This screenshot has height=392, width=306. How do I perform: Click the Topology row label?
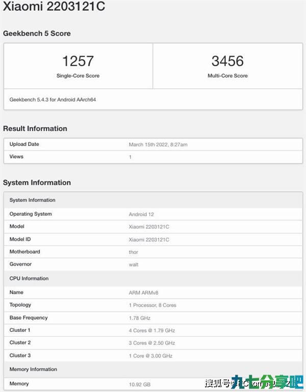click(x=20, y=305)
